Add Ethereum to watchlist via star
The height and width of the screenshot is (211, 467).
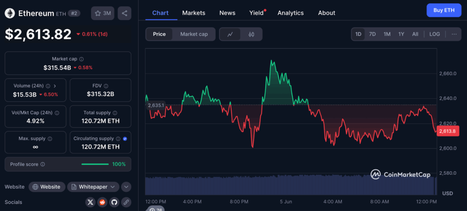[103, 13]
